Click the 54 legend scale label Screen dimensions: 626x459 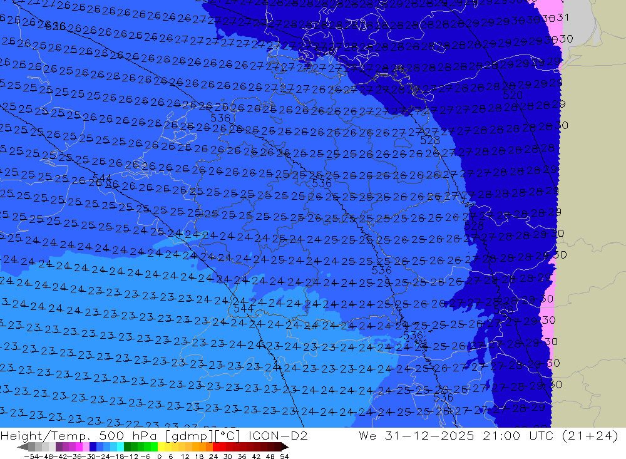pos(285,456)
